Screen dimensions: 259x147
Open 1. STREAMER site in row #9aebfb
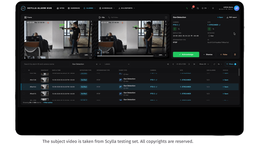tap(185, 94)
